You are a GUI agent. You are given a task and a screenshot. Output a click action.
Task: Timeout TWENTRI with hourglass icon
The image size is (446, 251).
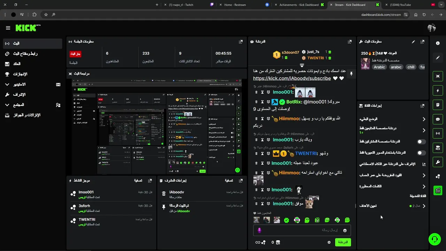[262, 154]
